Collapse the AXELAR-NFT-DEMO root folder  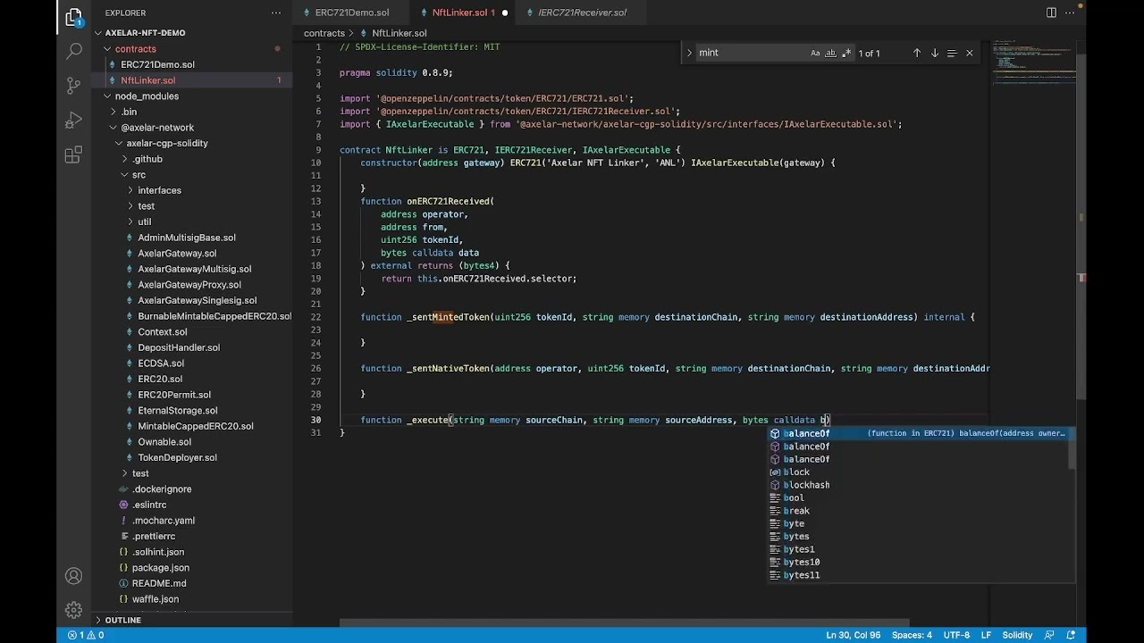coord(146,33)
